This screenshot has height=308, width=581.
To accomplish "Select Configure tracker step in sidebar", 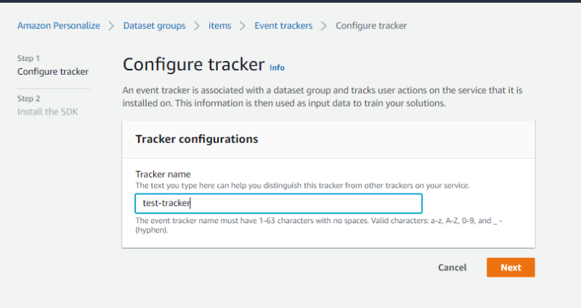I will point(53,72).
